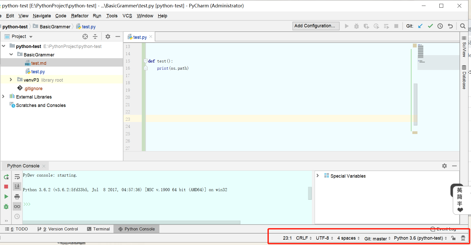Click the console input prompt
The width and height of the screenshot is (471, 245).
point(27,204)
